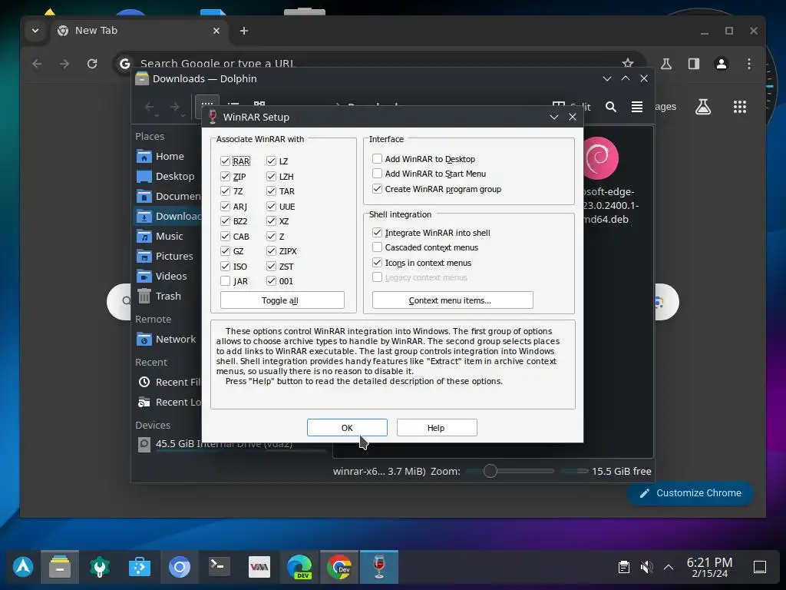
Task: Launch the green wrench settings app
Action: (99, 567)
